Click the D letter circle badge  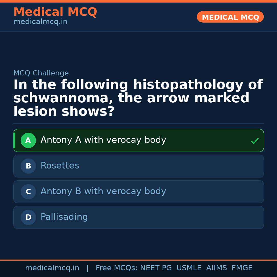28,217
